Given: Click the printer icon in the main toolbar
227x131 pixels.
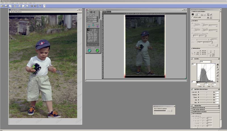Looking at the screenshot, I should pyautogui.click(x=14, y=6).
